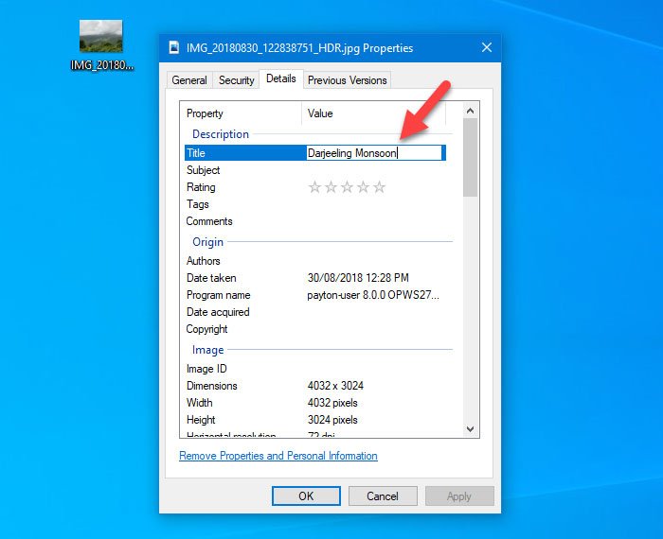Select the Height label
Image resolution: width=663 pixels, height=539 pixels.
[x=201, y=420]
